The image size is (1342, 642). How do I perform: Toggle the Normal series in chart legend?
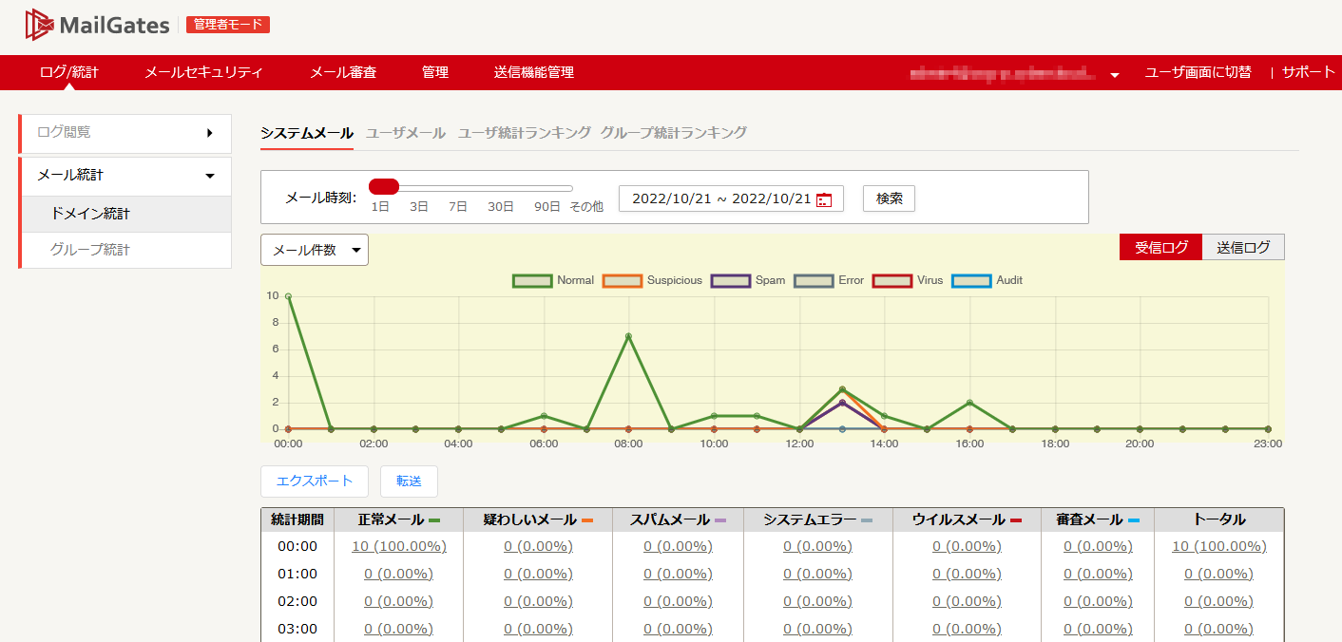point(532,280)
